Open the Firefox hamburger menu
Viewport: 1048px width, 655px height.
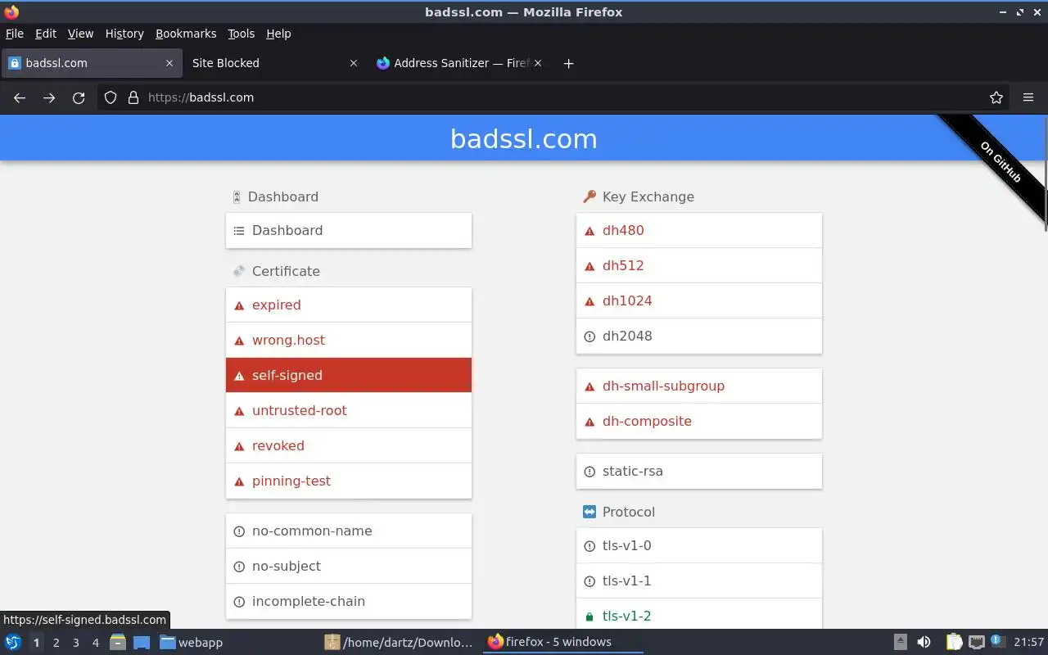(x=1028, y=97)
